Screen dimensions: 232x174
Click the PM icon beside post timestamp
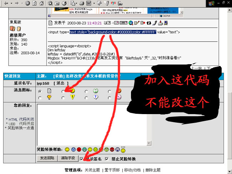123,23
